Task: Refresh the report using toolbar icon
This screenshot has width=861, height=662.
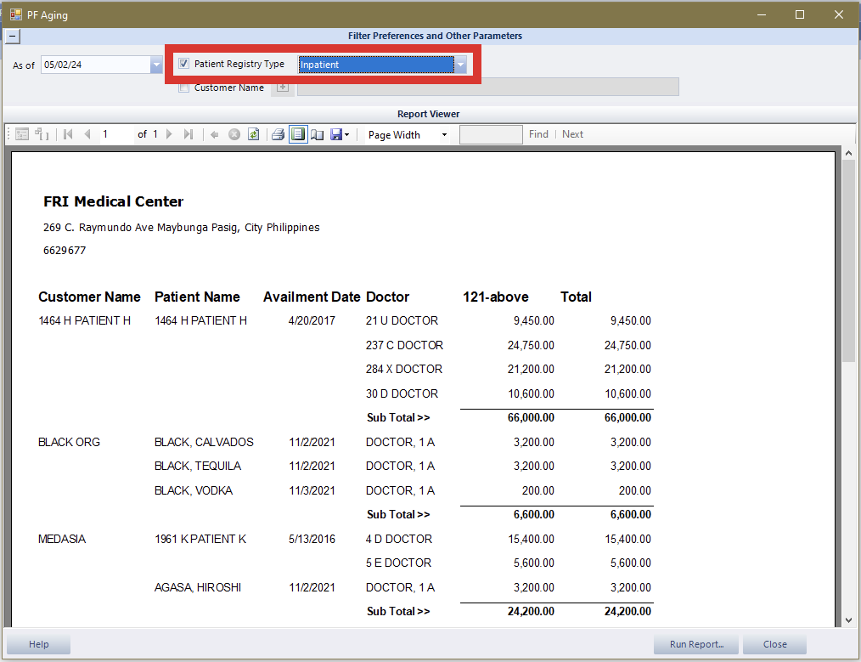Action: pyautogui.click(x=253, y=134)
